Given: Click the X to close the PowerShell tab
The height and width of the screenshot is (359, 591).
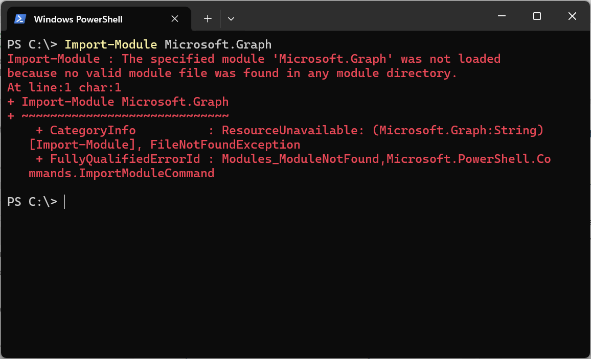Looking at the screenshot, I should coord(174,18).
